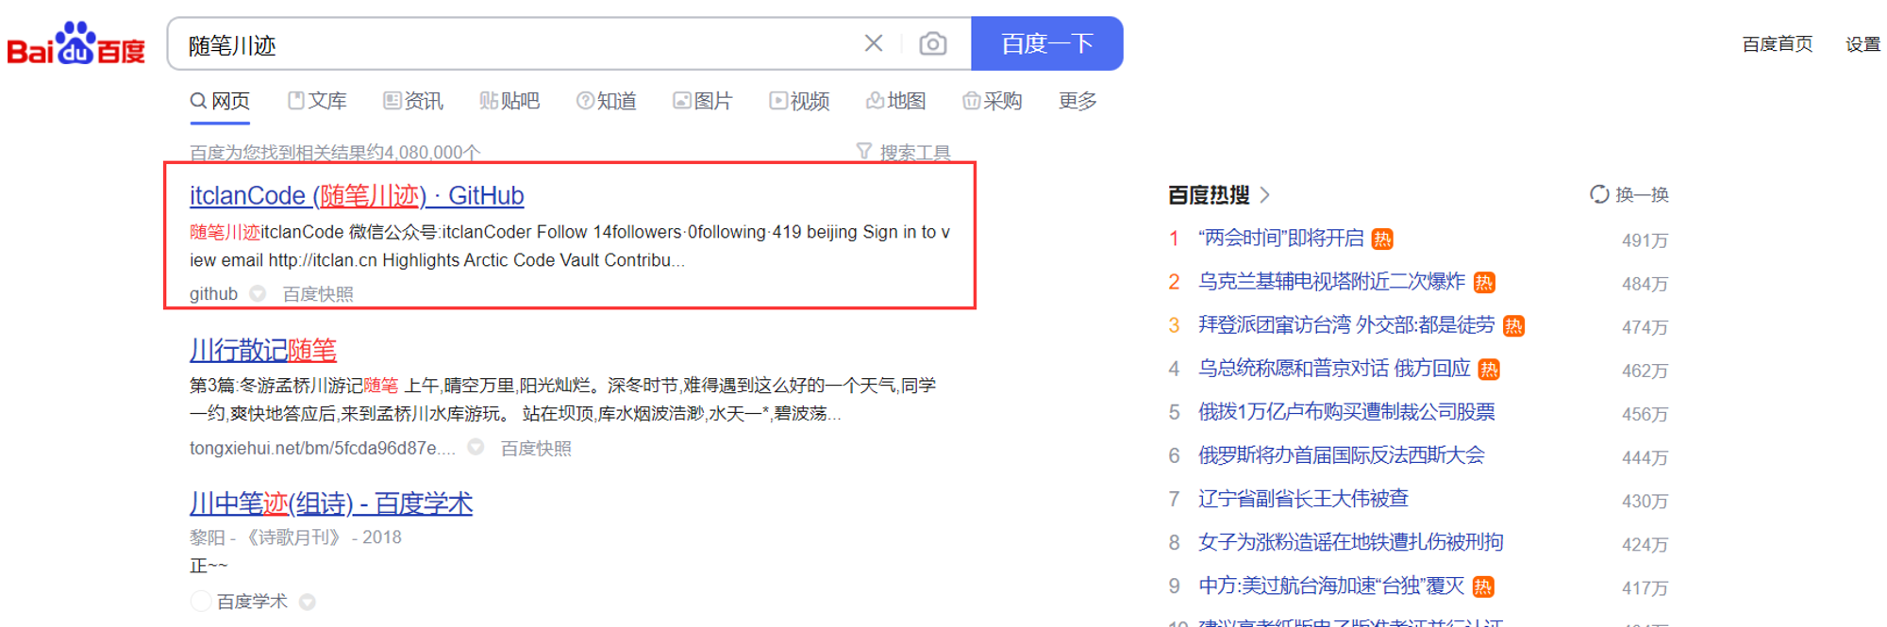Screen dimensions: 1887x627
Task: Open image search via the camera icon
Action: 933,43
